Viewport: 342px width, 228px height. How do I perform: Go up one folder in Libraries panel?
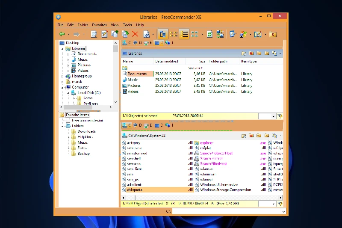259,53
